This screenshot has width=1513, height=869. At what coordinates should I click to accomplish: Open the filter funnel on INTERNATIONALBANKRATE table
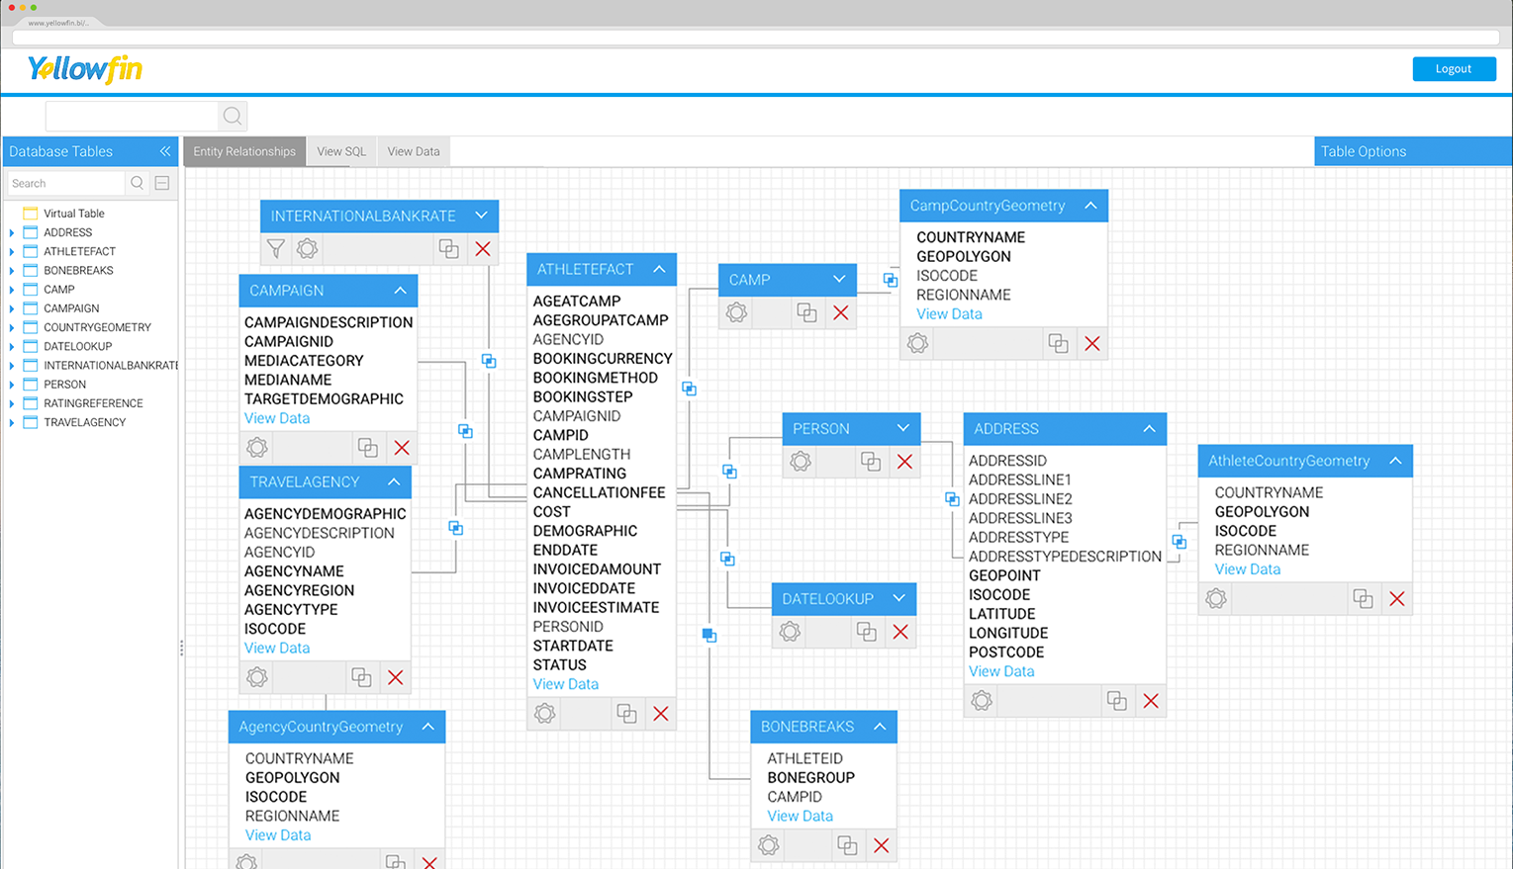275,248
